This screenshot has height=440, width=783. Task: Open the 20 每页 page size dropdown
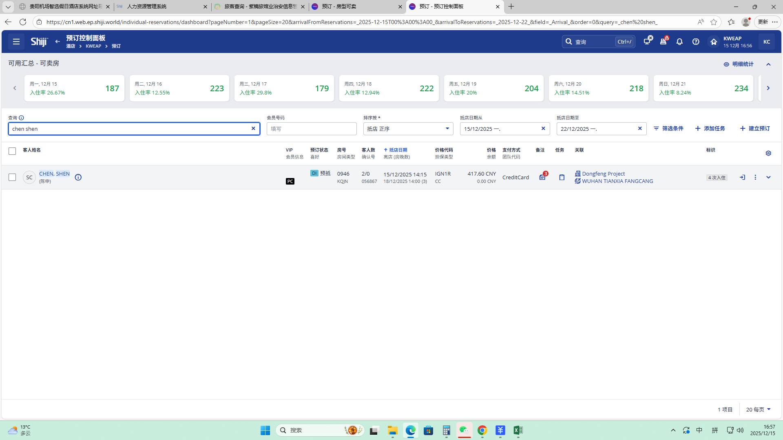pyautogui.click(x=758, y=409)
